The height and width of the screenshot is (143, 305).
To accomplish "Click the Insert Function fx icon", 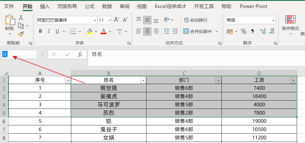I will click(x=80, y=54).
